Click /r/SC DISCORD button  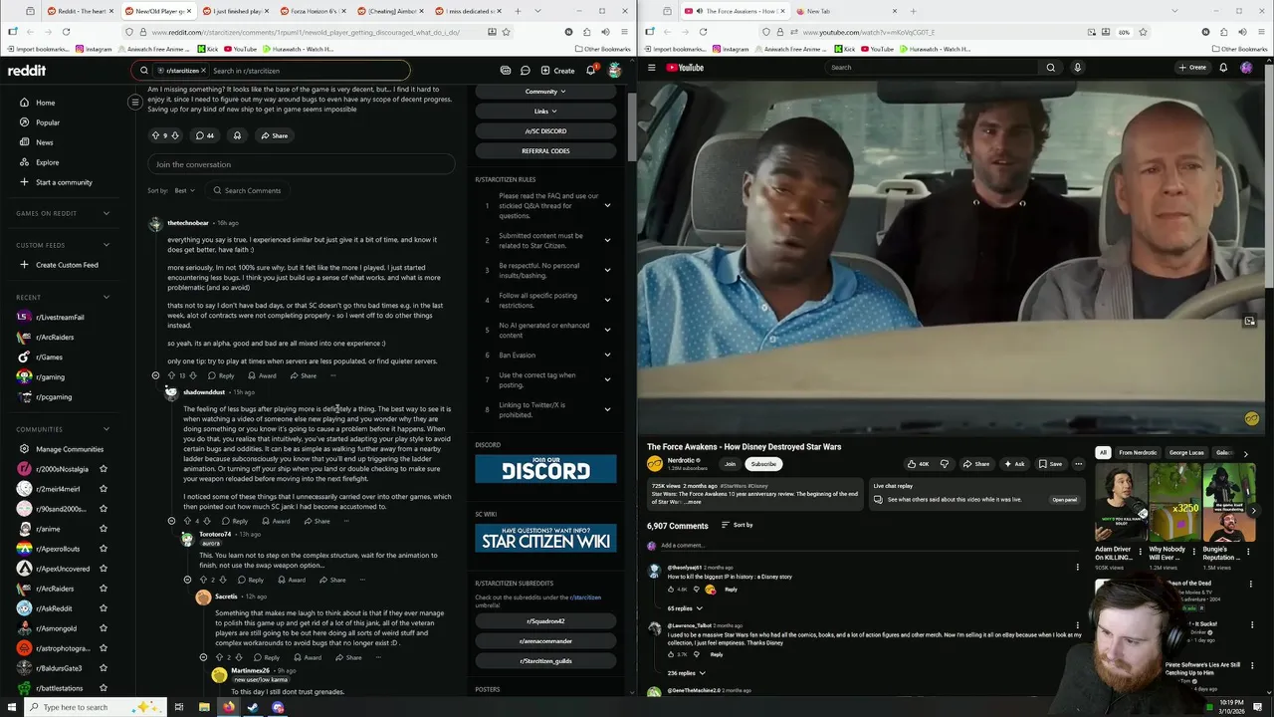pos(545,130)
